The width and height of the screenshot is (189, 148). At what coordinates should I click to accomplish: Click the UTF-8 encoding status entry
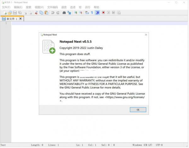(159, 145)
